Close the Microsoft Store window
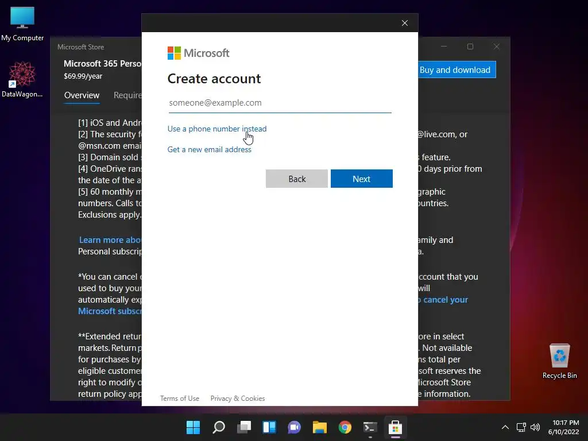Image resolution: width=588 pixels, height=441 pixels. [x=497, y=47]
